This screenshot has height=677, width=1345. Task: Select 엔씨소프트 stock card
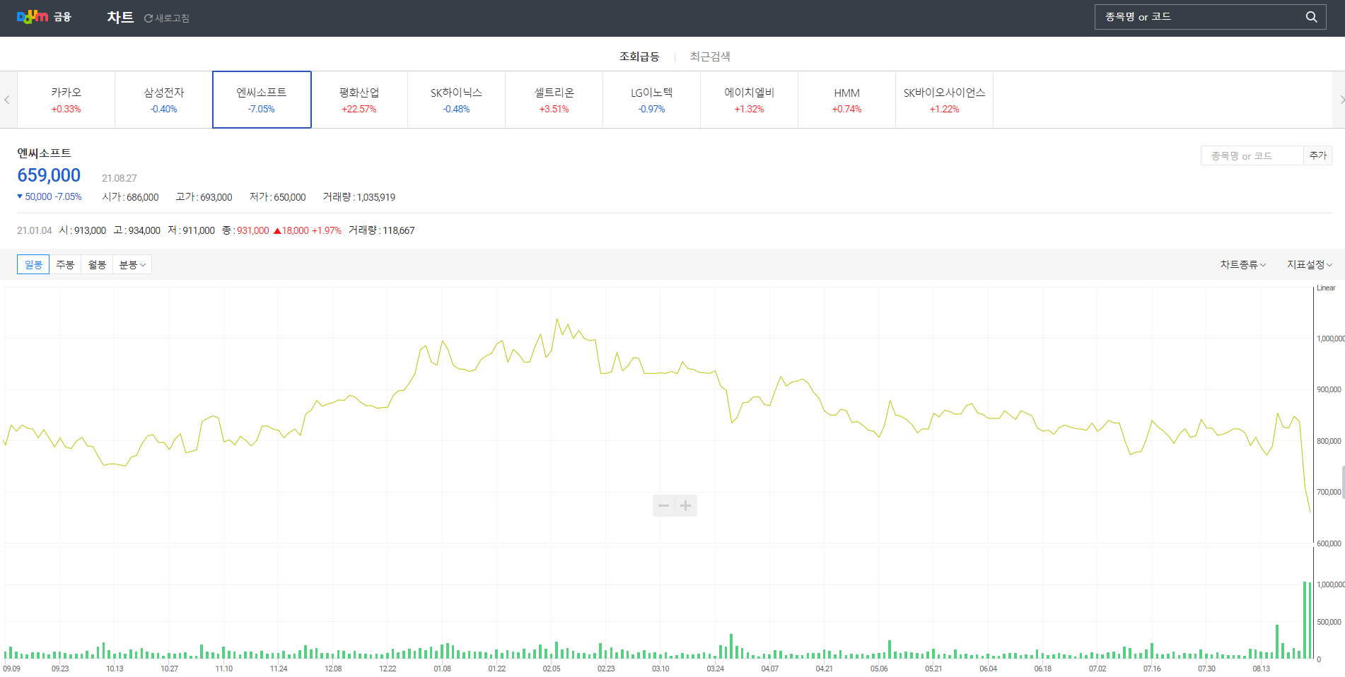click(x=262, y=100)
